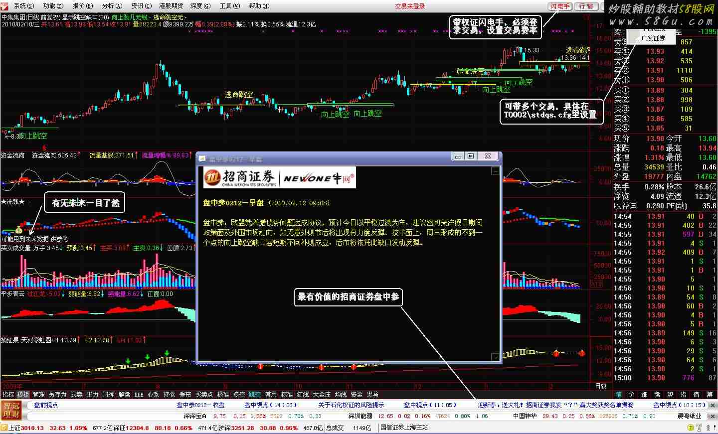Open the 盘中视点(14:06) link
Image resolution: width=718 pixels, height=434 pixels.
click(271, 405)
